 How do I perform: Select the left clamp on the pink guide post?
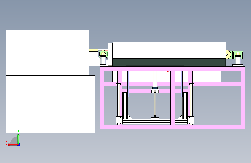point(119,84)
